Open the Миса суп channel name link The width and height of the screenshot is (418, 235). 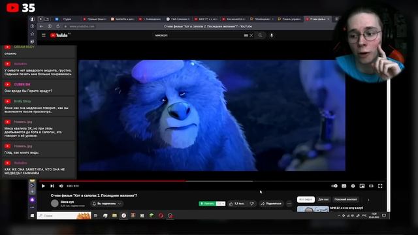click(67, 202)
